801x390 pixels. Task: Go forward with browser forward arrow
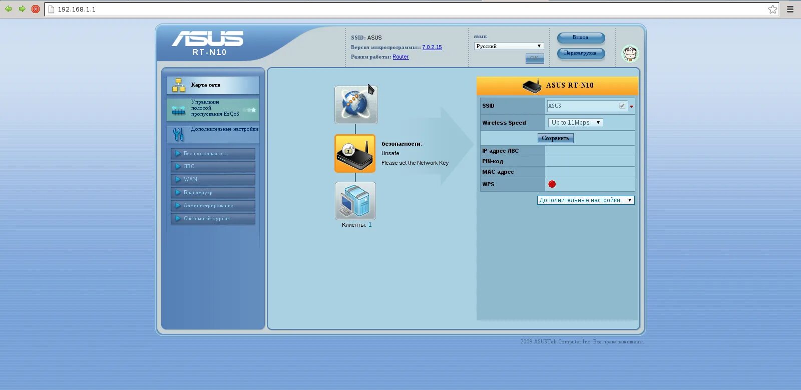[22, 9]
